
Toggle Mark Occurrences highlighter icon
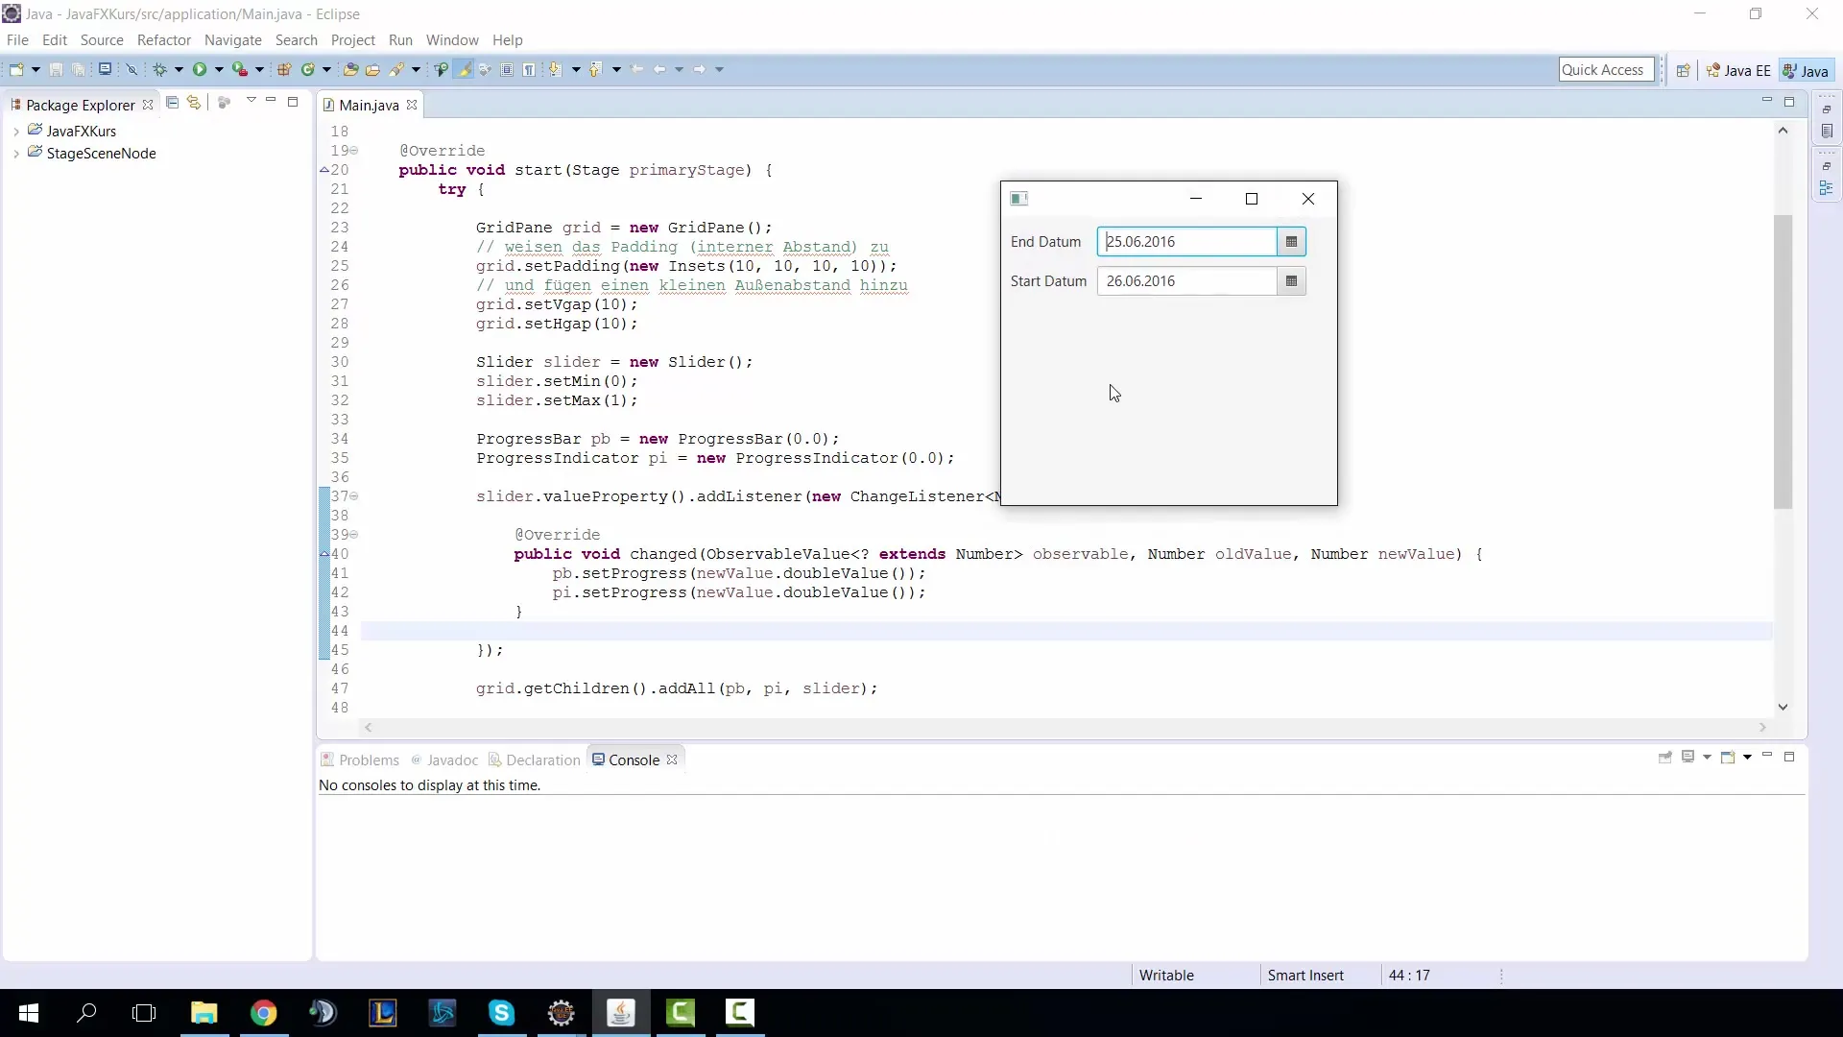464,69
